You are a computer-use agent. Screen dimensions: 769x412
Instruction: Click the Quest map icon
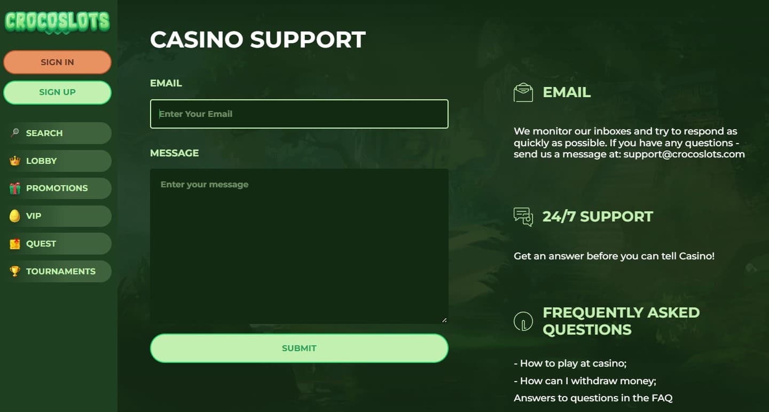[x=15, y=244]
